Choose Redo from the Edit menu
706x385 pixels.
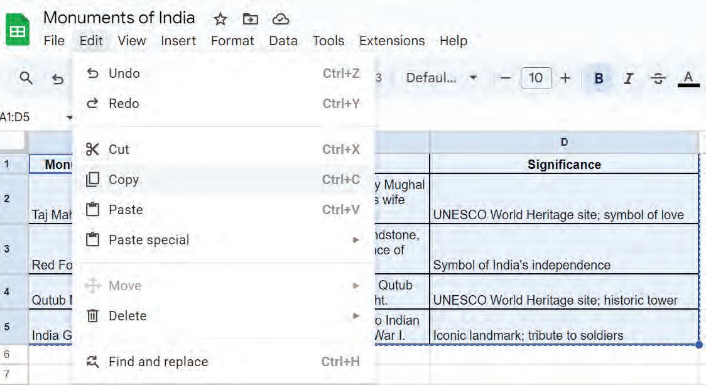click(224, 104)
